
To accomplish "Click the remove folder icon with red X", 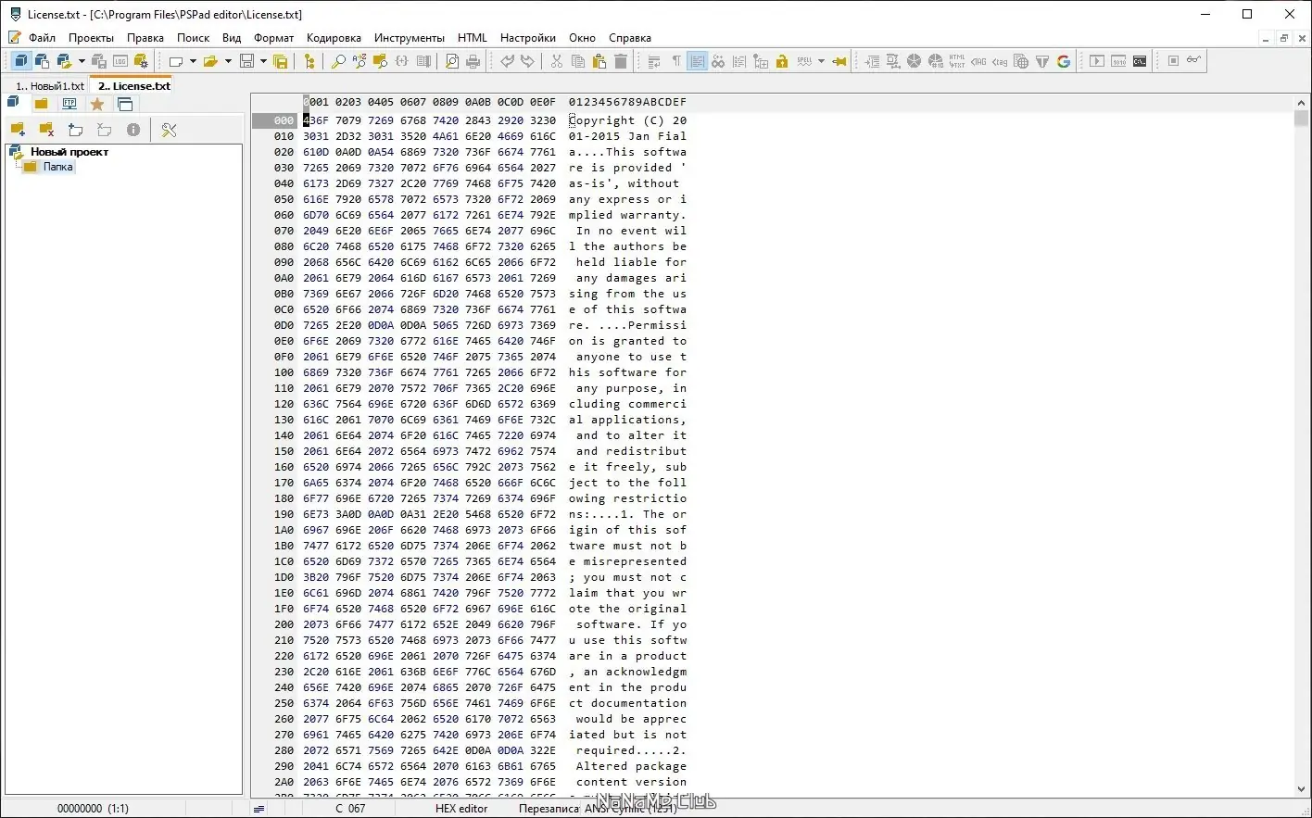I will (x=46, y=130).
